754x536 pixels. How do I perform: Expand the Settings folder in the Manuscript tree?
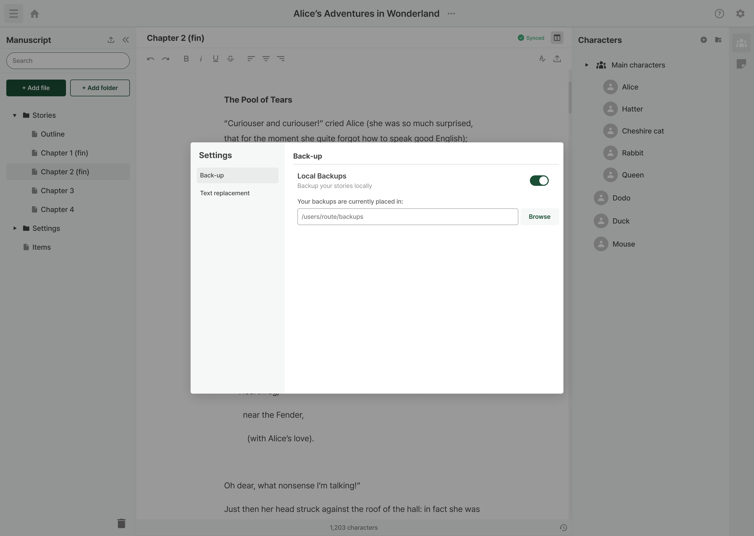coord(14,228)
